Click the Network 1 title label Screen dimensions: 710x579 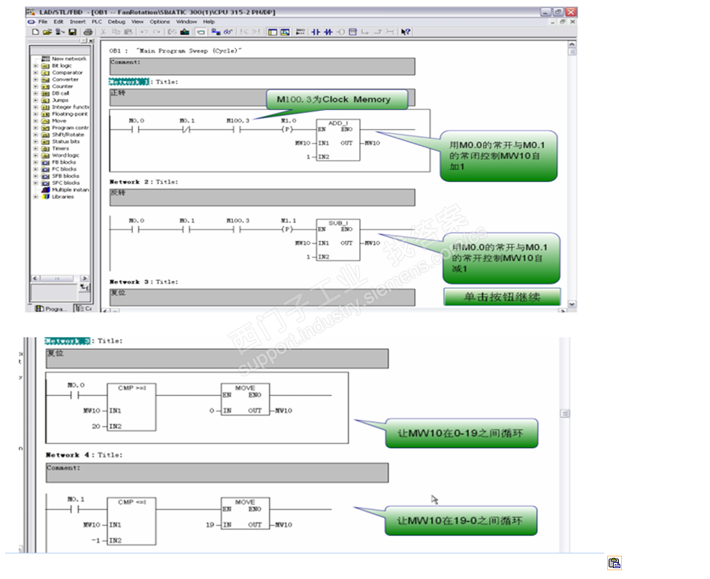click(x=129, y=82)
